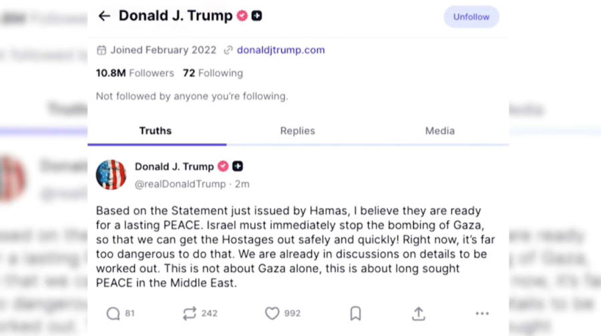Click the Unfollow button

(471, 17)
